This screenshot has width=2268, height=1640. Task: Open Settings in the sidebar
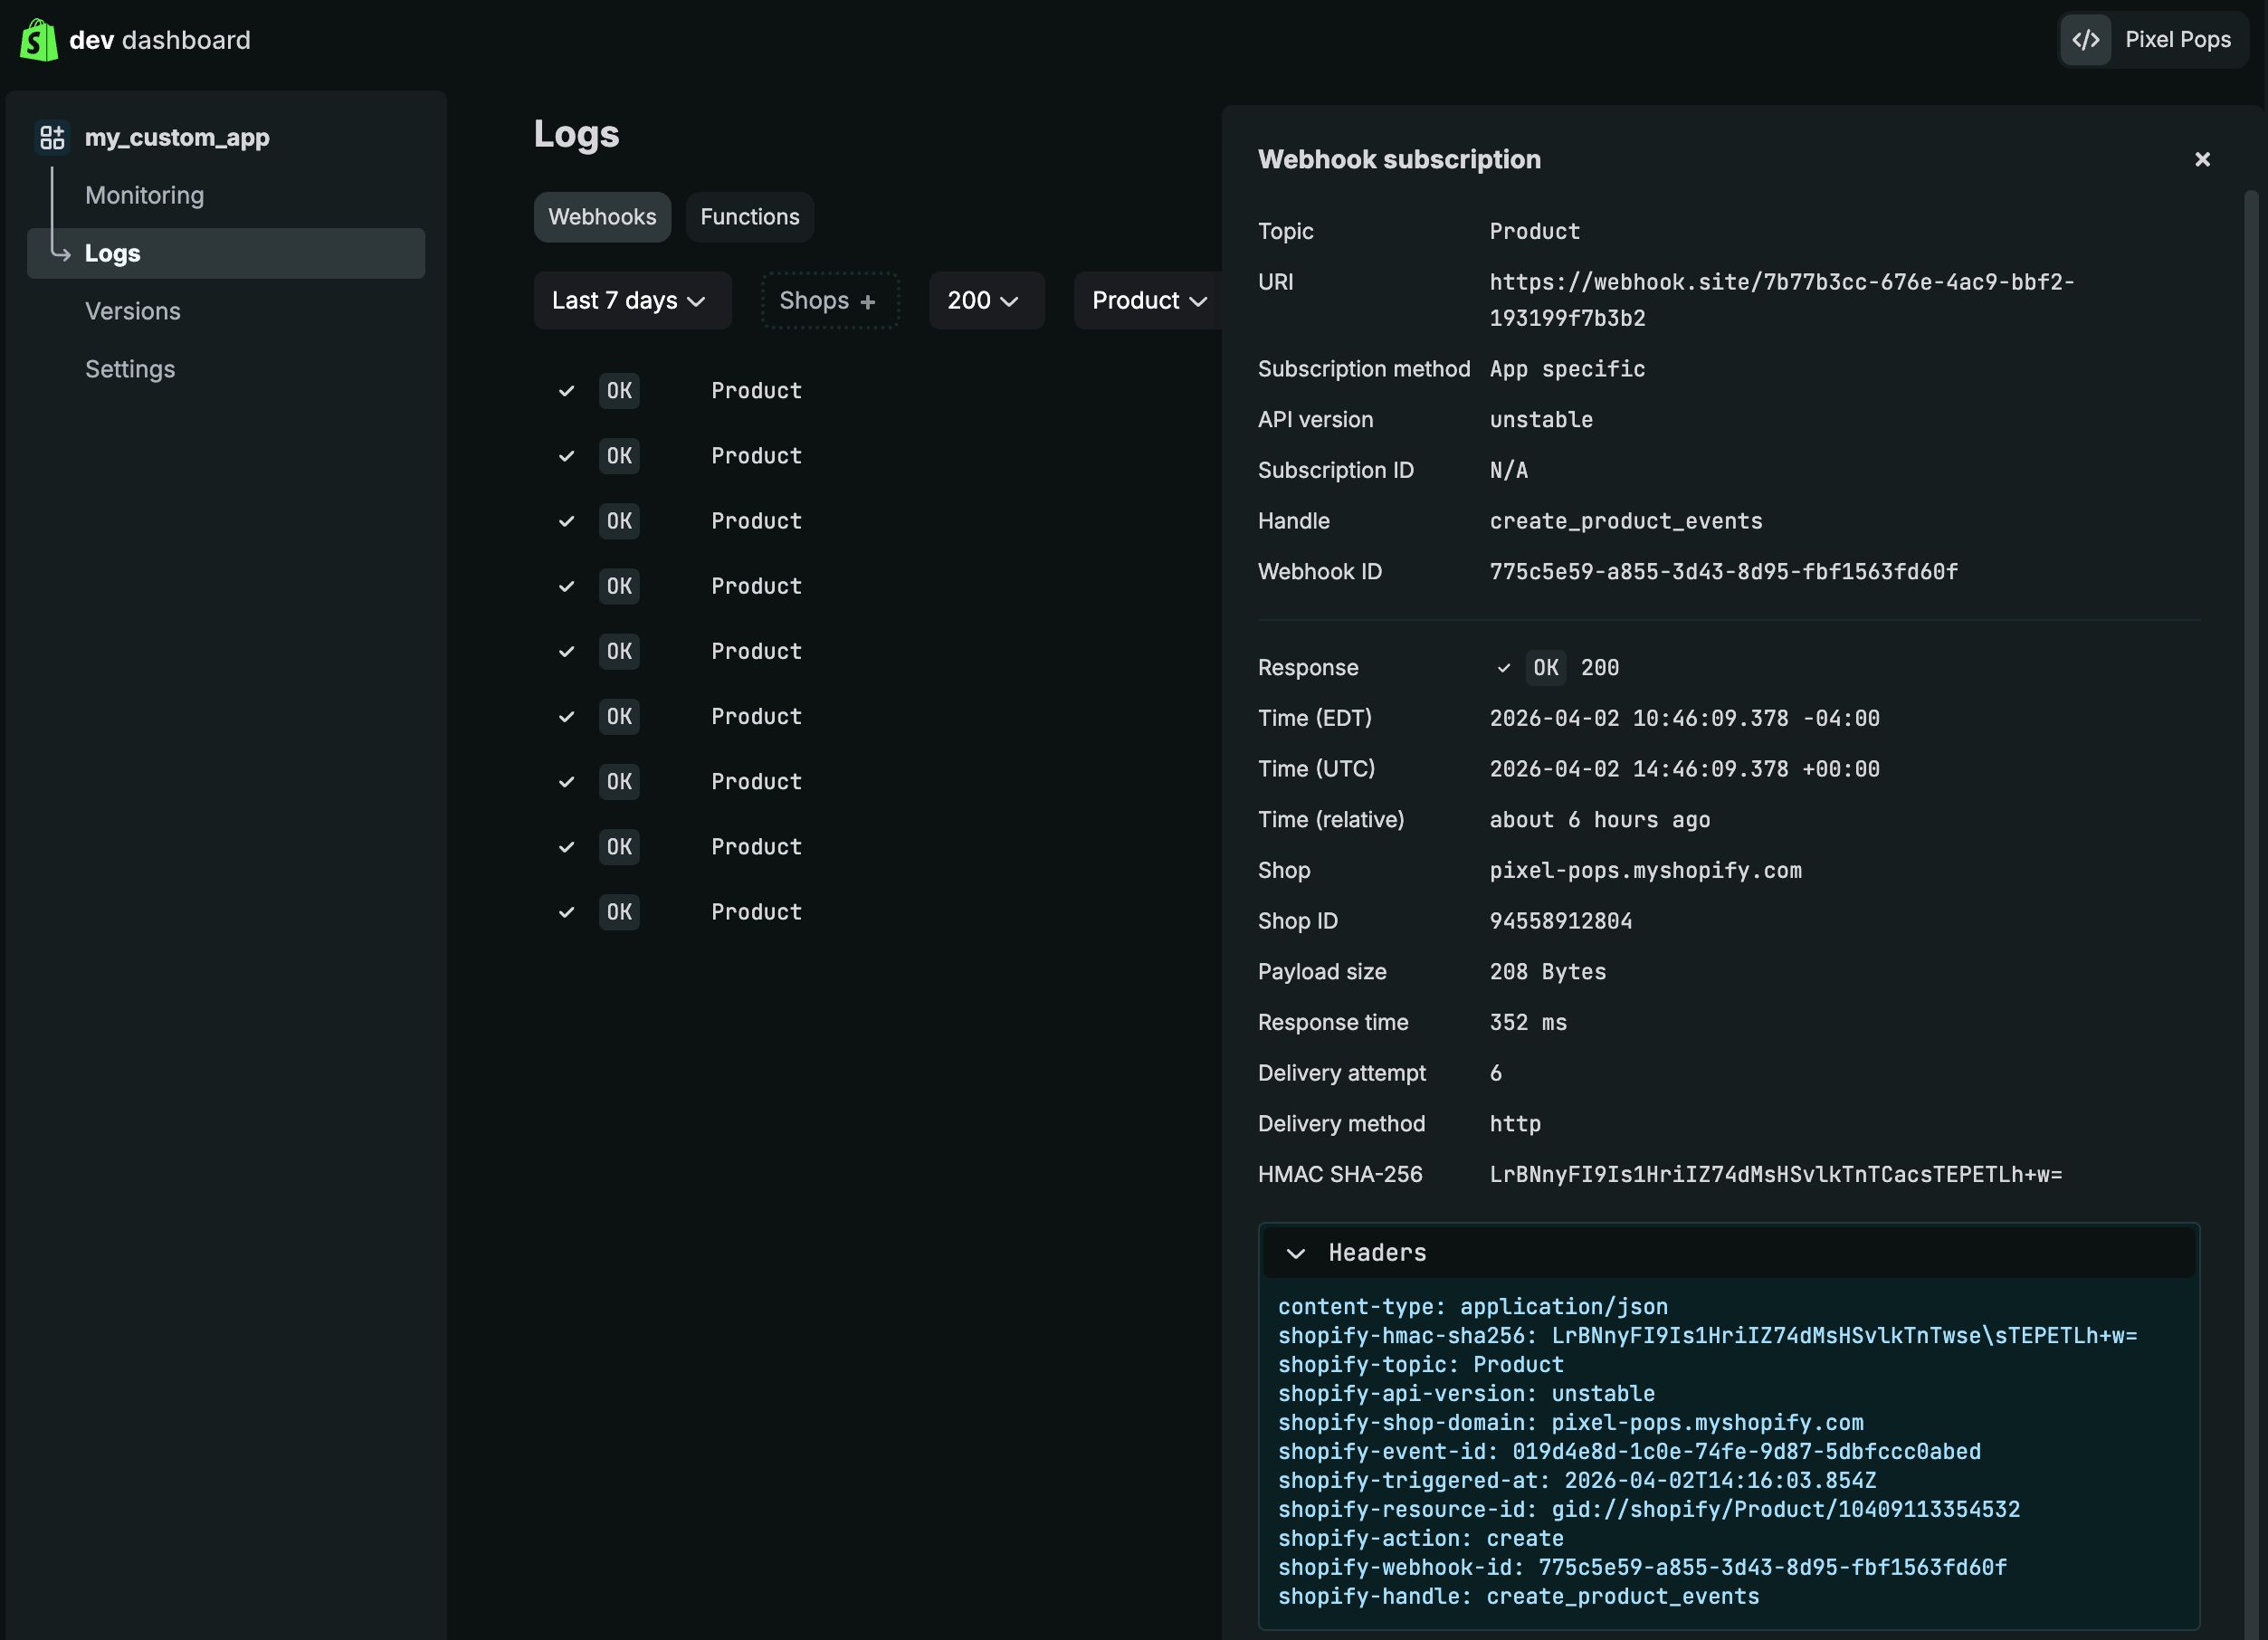(x=130, y=369)
